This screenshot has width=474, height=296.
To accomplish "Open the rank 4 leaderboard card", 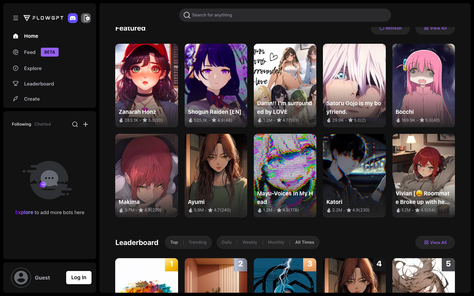I will [x=354, y=276].
